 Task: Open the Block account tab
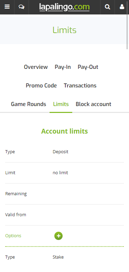pos(94,104)
